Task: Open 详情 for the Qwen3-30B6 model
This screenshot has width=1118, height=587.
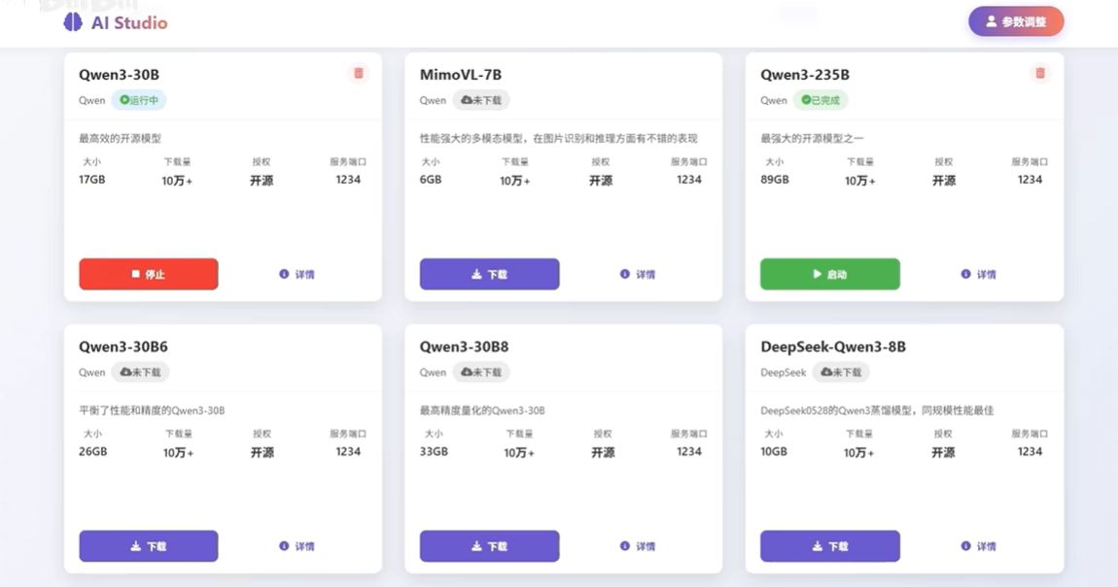Action: click(x=297, y=546)
